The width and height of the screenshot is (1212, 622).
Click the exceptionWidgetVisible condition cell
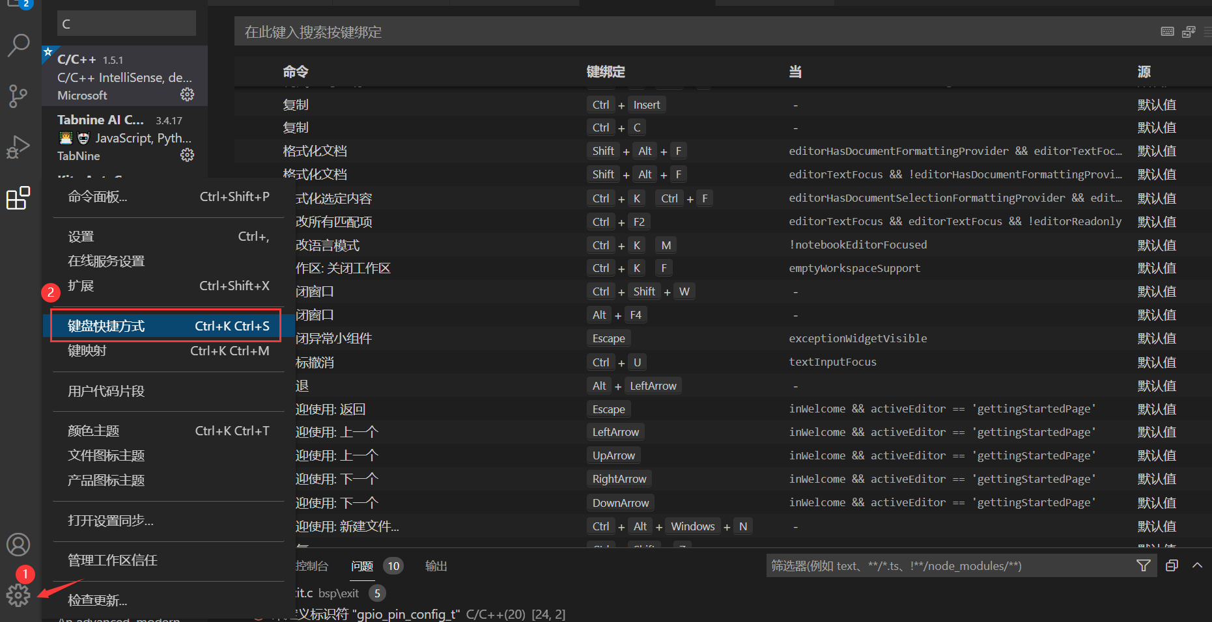858,338
